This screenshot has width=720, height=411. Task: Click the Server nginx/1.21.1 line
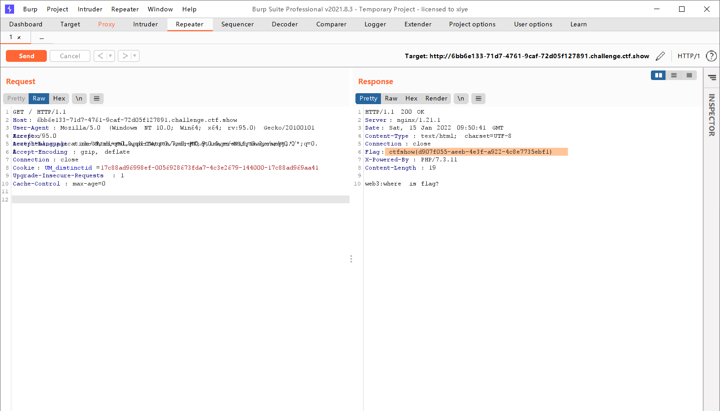(x=403, y=120)
